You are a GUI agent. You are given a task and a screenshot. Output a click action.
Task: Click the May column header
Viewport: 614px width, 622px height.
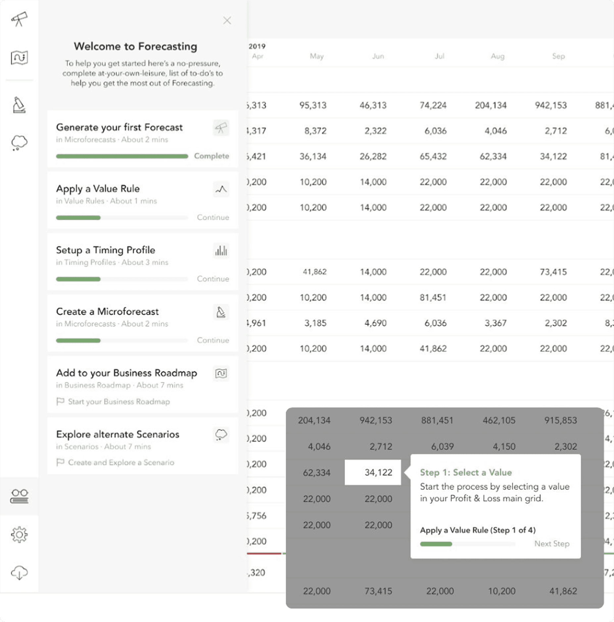(x=316, y=56)
